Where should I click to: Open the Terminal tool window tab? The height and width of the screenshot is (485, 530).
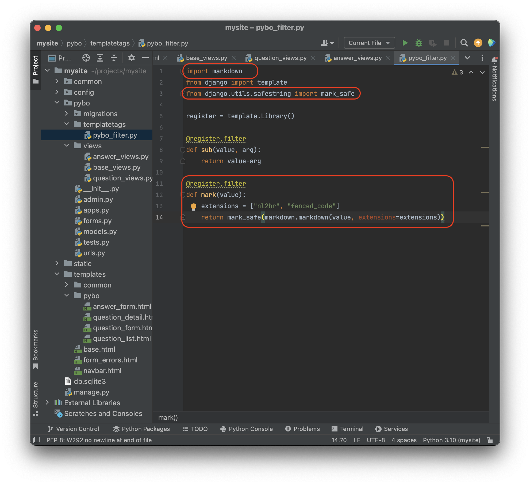click(x=347, y=429)
